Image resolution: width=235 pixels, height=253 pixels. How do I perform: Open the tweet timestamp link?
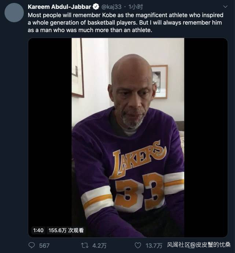[137, 7]
